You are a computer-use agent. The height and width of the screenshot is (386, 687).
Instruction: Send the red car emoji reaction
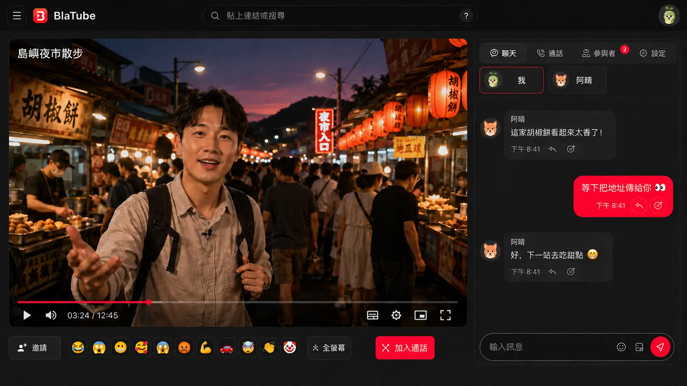click(x=226, y=347)
